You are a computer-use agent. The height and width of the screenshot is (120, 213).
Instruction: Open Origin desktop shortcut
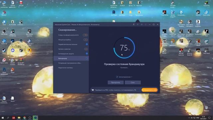pyautogui.click(x=13, y=71)
